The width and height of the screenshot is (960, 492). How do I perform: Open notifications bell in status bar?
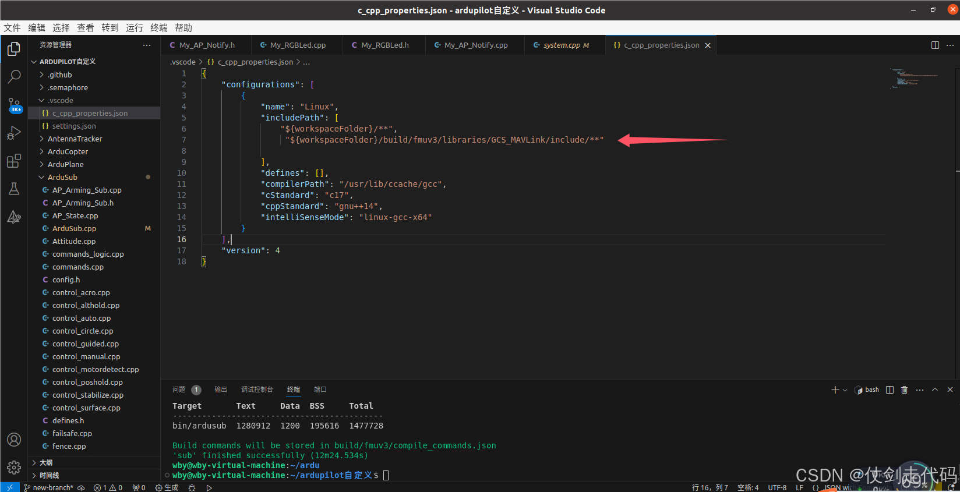coord(951,487)
